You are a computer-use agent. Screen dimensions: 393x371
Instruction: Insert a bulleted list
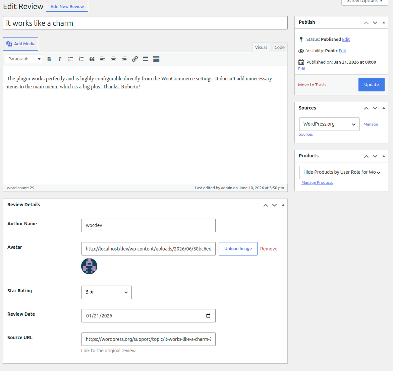click(70, 59)
